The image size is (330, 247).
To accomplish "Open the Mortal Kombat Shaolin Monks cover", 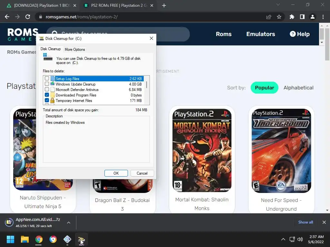I will tap(202, 151).
